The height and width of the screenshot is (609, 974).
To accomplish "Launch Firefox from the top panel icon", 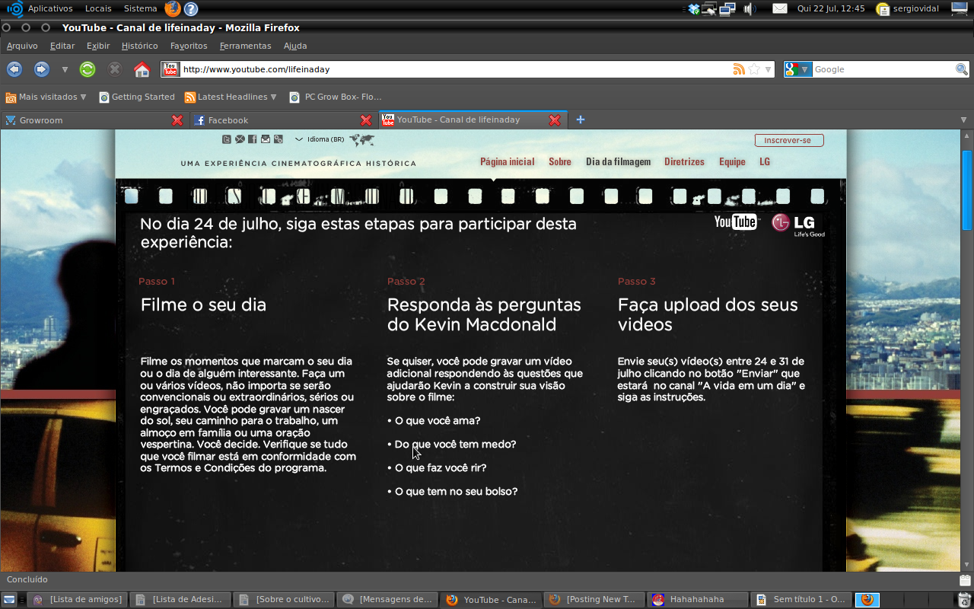I will pos(173,9).
